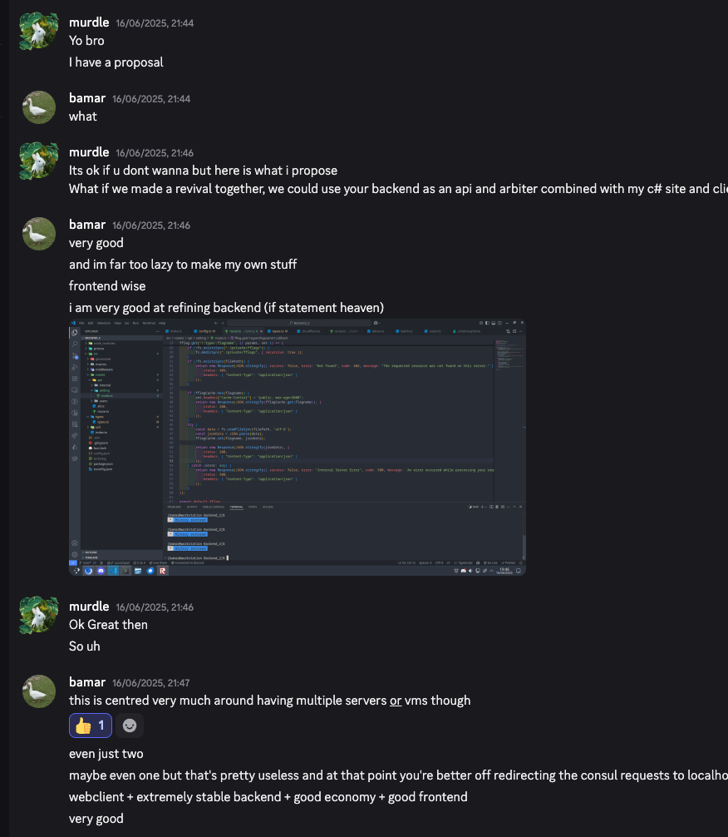The image size is (728, 837).
Task: Open bamar's avatar above the code screenshot
Action: (x=38, y=233)
